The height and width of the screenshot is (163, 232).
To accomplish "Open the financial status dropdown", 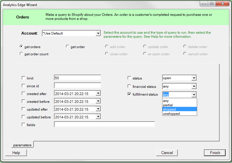I will pos(194,86).
